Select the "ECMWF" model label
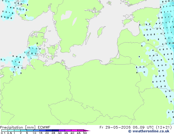174x134 pixels. (44, 127)
